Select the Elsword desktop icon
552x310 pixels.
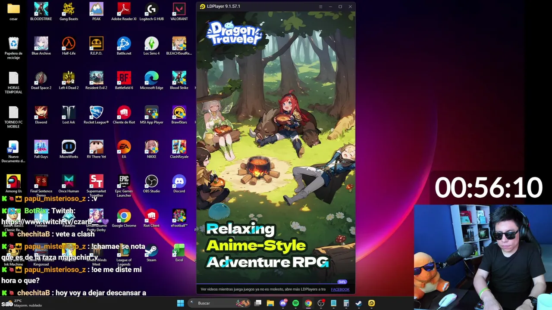point(41,115)
